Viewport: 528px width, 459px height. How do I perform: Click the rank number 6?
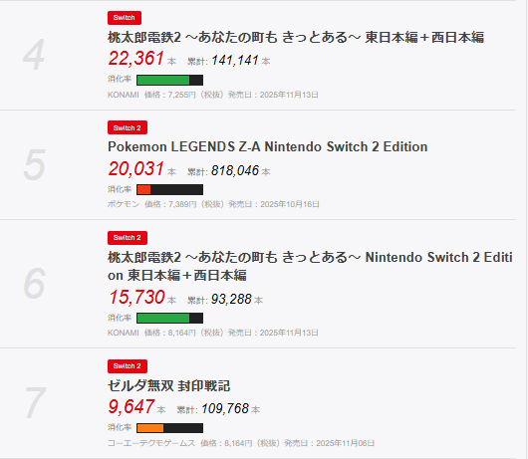(34, 284)
